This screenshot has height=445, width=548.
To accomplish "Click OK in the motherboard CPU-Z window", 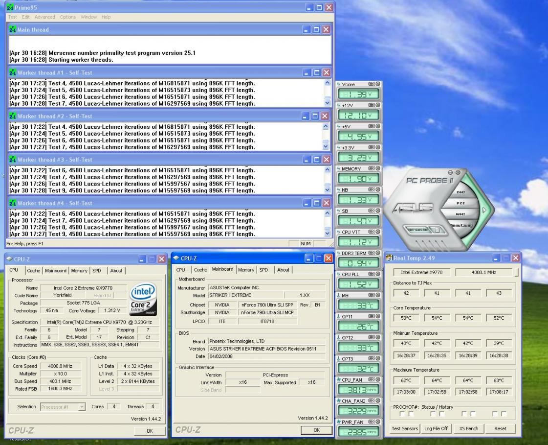I will pos(316,430).
